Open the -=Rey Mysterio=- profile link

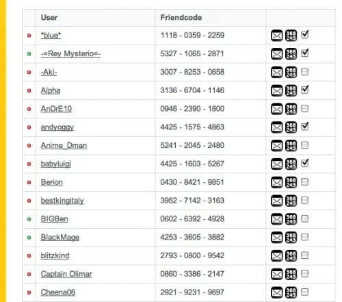[x=70, y=54]
